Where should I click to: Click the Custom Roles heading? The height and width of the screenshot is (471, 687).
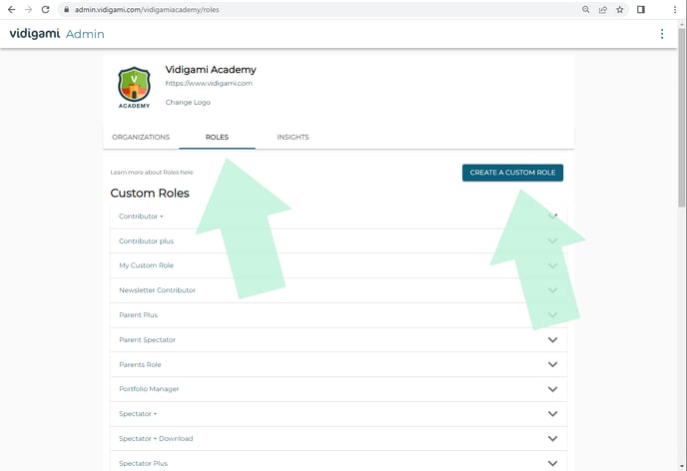150,193
